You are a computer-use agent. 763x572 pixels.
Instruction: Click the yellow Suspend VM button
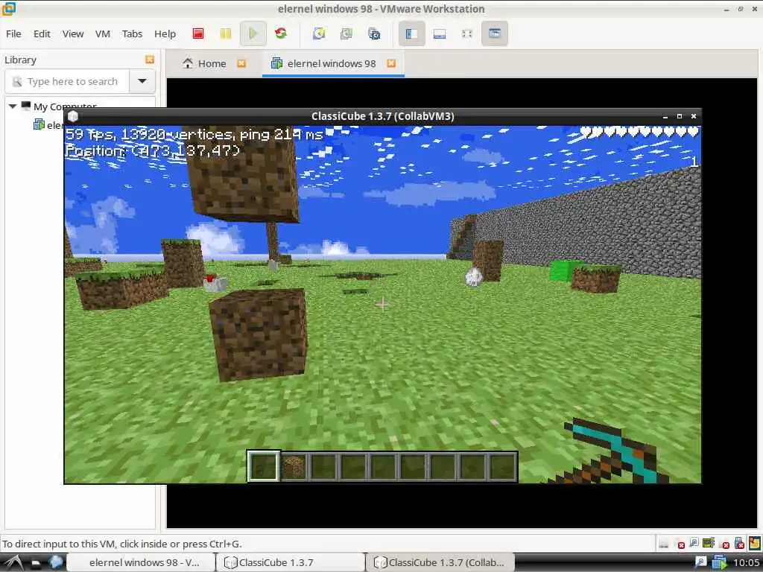point(225,34)
